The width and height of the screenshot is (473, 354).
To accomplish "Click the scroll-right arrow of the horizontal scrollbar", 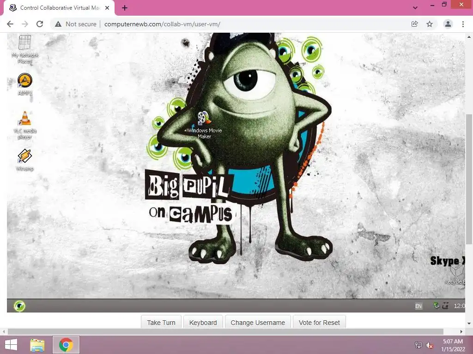I will 461,332.
